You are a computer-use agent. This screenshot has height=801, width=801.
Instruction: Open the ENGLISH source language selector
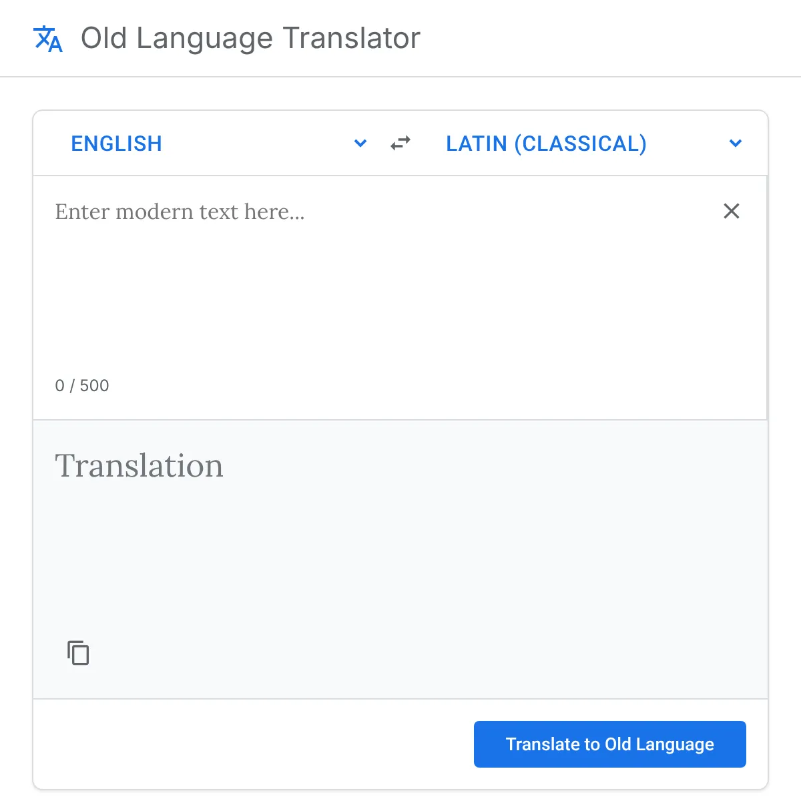[x=117, y=144]
